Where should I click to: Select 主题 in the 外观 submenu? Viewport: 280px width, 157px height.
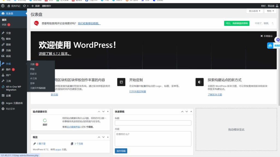pos(32,64)
